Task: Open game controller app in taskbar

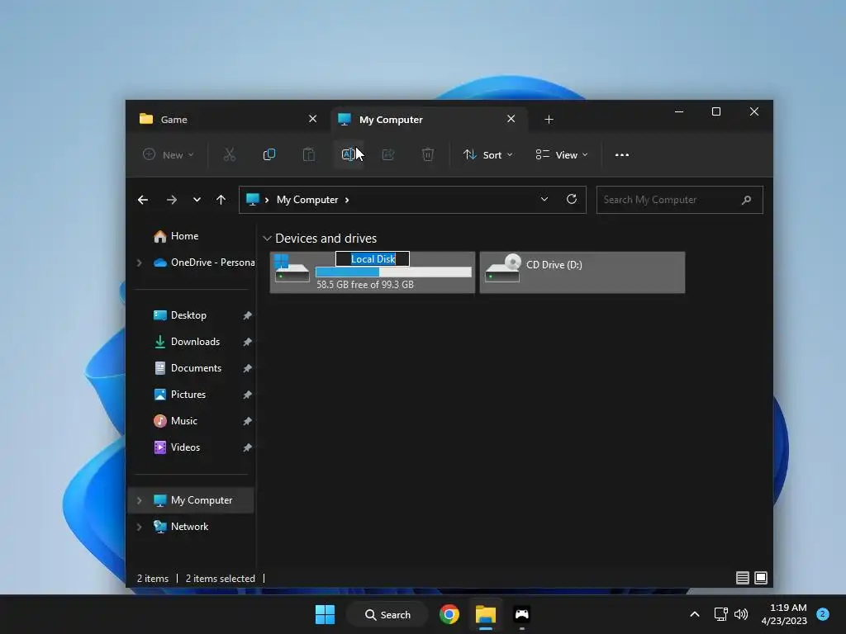Action: coord(522,614)
